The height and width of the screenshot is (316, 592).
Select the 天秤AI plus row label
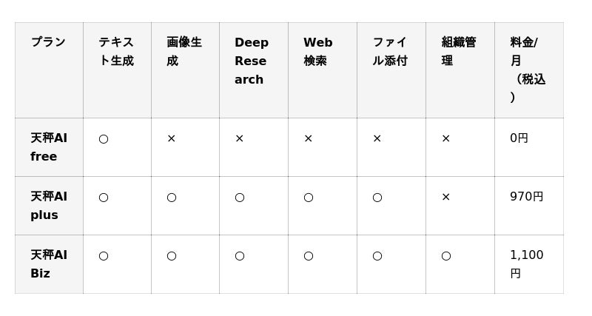[49, 206]
